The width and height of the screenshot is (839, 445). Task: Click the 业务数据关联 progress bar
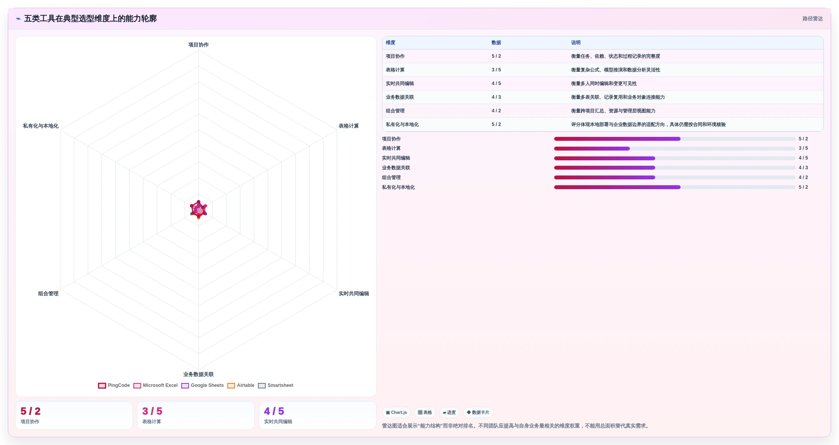tap(675, 168)
